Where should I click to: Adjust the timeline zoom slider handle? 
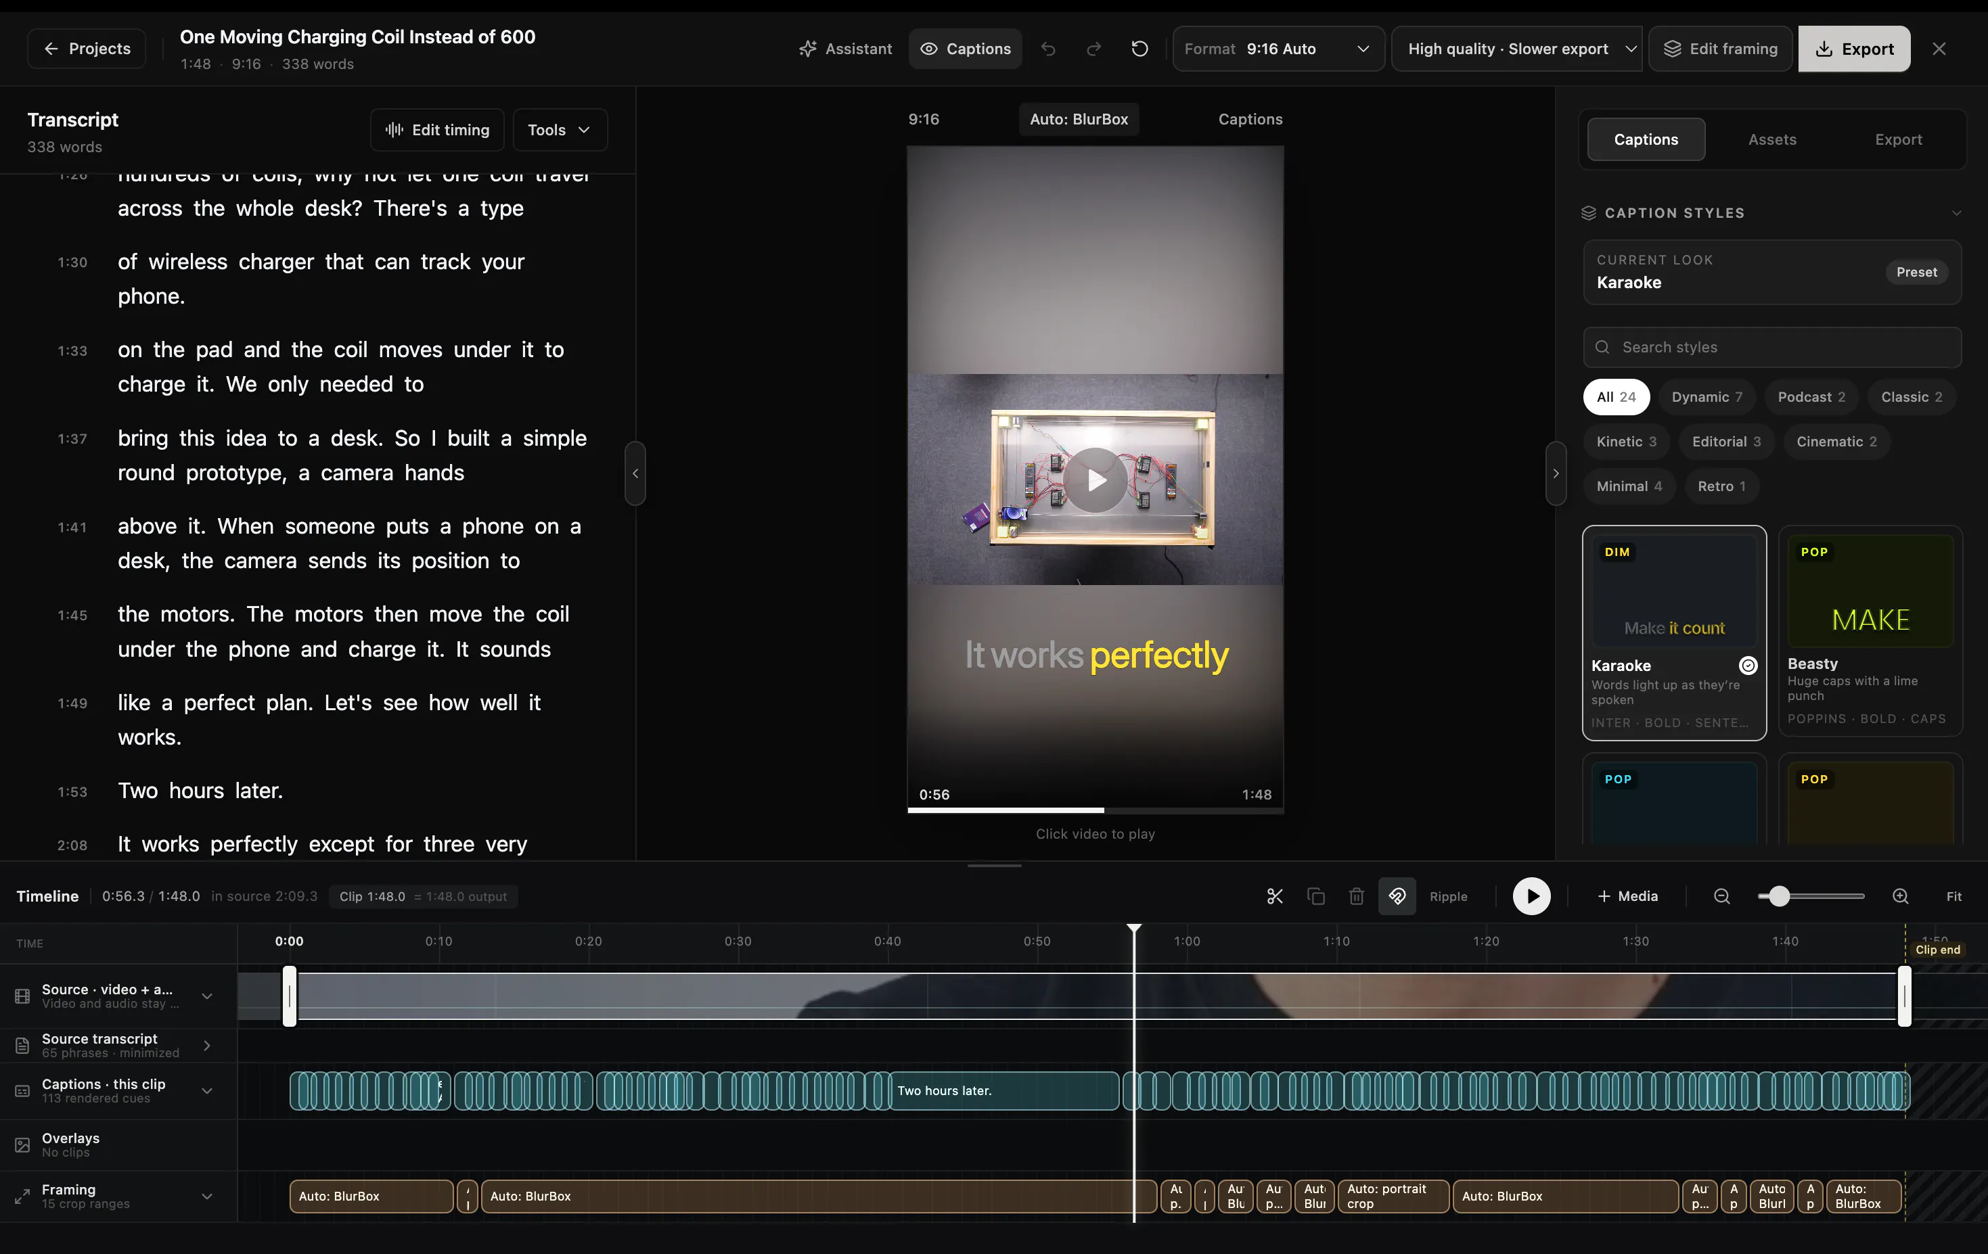[x=1778, y=896]
